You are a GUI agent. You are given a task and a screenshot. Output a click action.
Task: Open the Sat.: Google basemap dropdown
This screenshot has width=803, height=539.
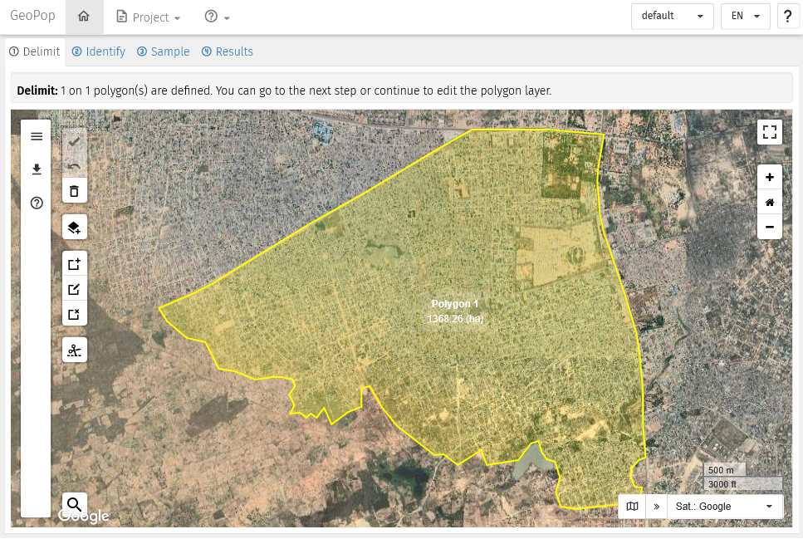725,506
